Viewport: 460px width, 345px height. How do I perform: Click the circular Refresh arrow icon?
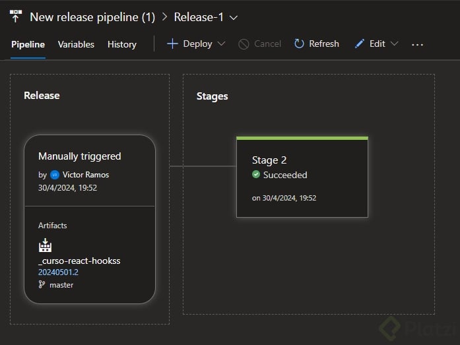pos(299,44)
